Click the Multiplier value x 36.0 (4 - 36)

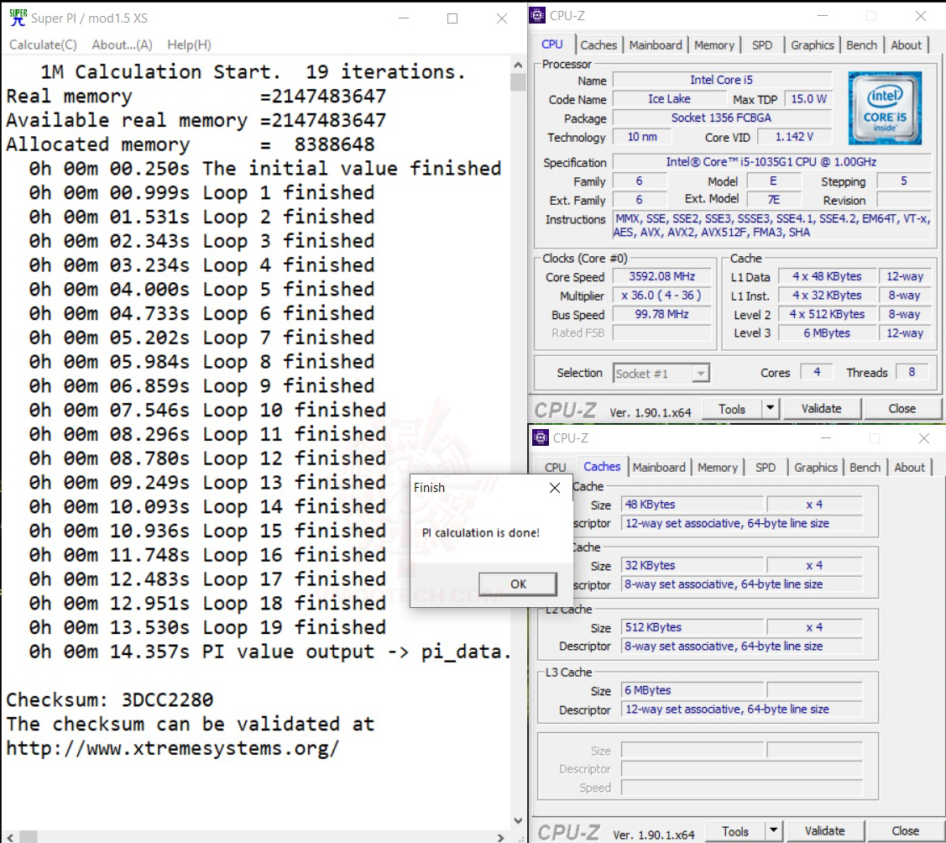(x=661, y=295)
